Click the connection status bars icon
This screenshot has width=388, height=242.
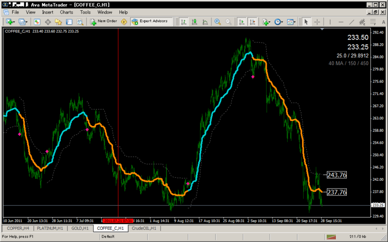pos(331,237)
